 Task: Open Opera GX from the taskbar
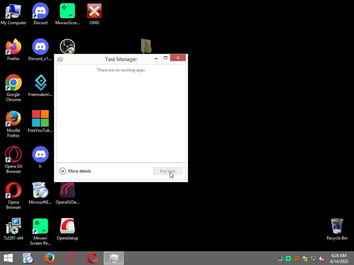point(71,258)
